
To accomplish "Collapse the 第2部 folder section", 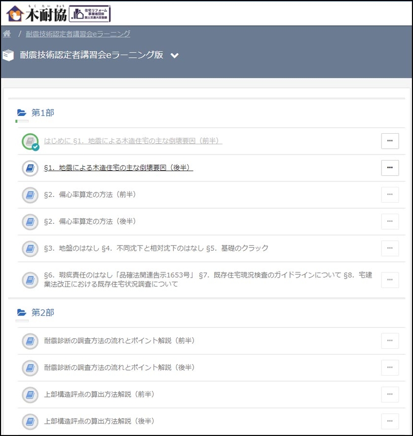I will point(21,312).
